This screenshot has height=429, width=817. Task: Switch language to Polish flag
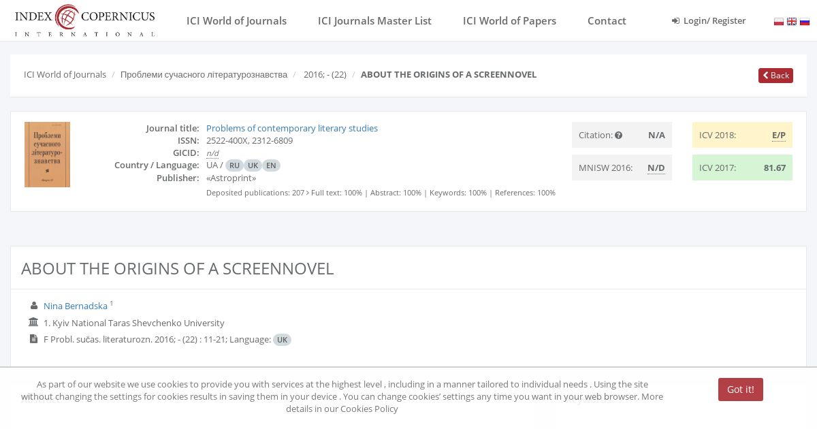pyautogui.click(x=779, y=21)
